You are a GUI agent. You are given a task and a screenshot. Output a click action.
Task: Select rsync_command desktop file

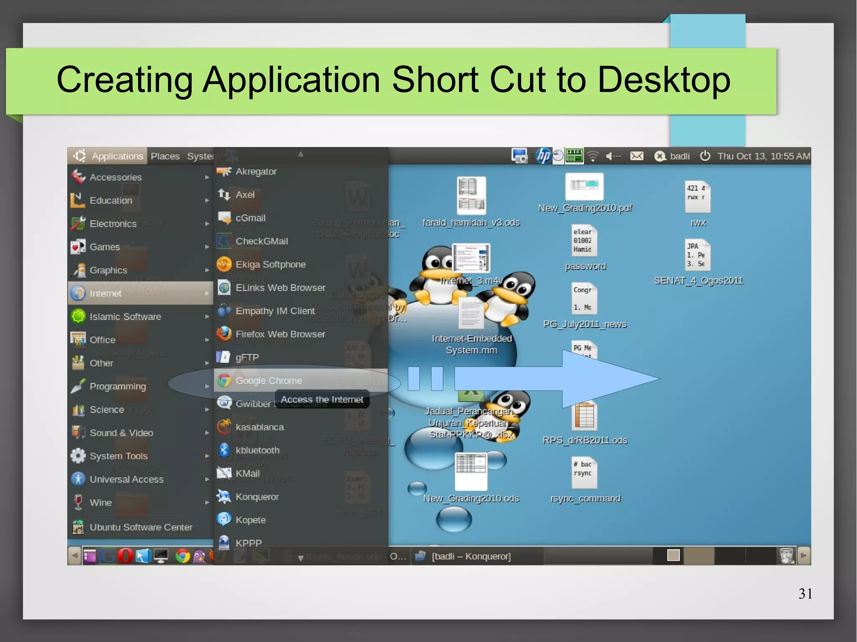[585, 480]
